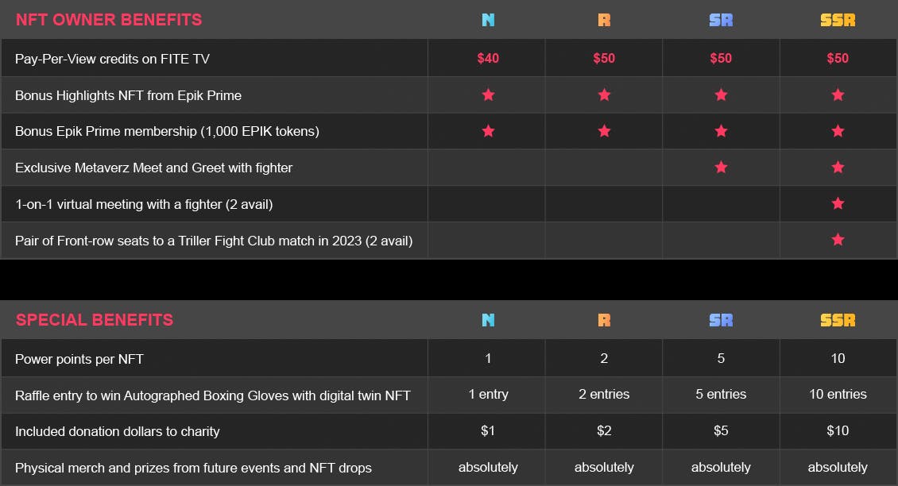Click absolutely under SR for physical merch
This screenshot has height=486, width=898.
point(721,467)
